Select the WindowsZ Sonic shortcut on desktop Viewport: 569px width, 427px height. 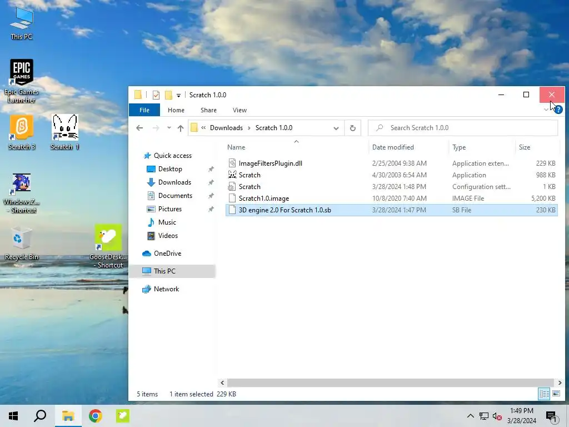(22, 193)
